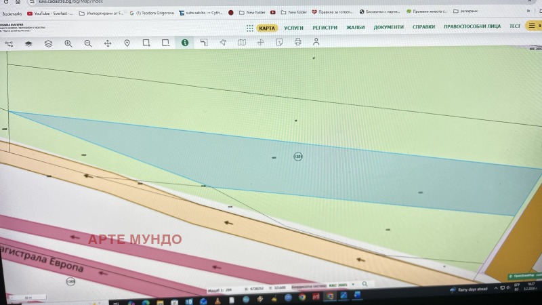Image resolution: width=542 pixels, height=305 pixels.
Task: Open the СПРАВКИ link
Action: point(423,27)
